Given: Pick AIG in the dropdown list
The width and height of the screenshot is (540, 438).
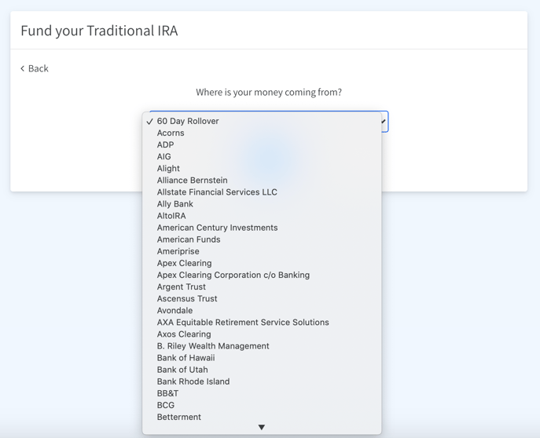Looking at the screenshot, I should 262,156.
